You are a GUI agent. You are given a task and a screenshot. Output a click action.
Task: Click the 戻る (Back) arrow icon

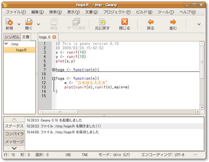(x=151, y=22)
